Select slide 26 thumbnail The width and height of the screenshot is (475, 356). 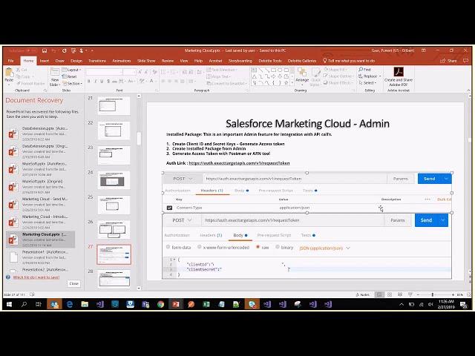point(113,230)
